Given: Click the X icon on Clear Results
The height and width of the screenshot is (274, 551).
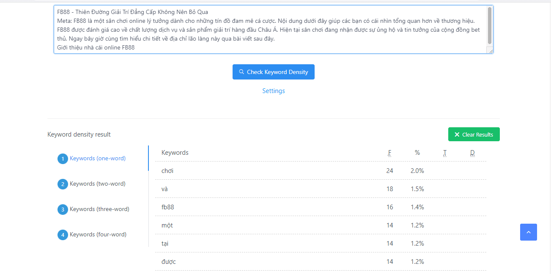Looking at the screenshot, I should (x=457, y=134).
